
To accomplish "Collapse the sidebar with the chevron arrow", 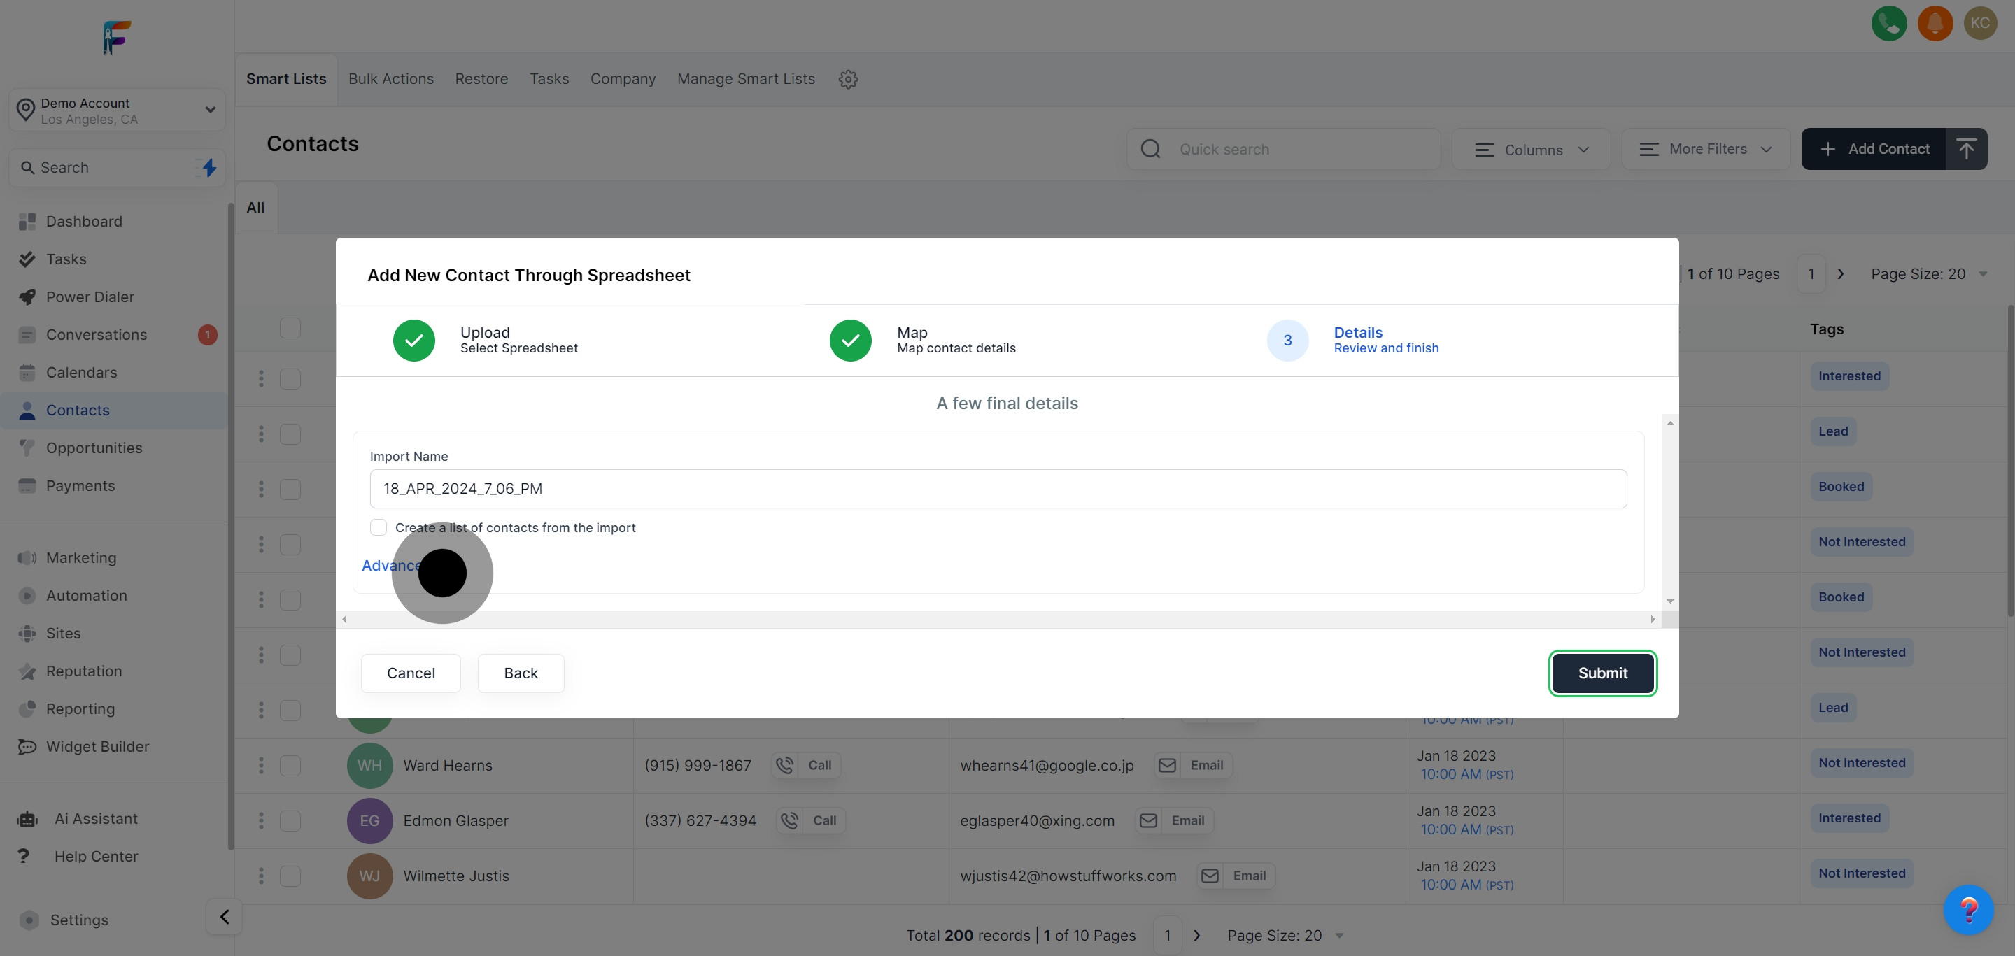I will (x=224, y=916).
